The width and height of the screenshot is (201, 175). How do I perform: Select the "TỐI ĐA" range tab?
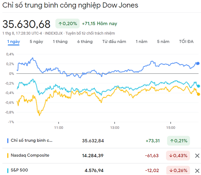coord(186,42)
